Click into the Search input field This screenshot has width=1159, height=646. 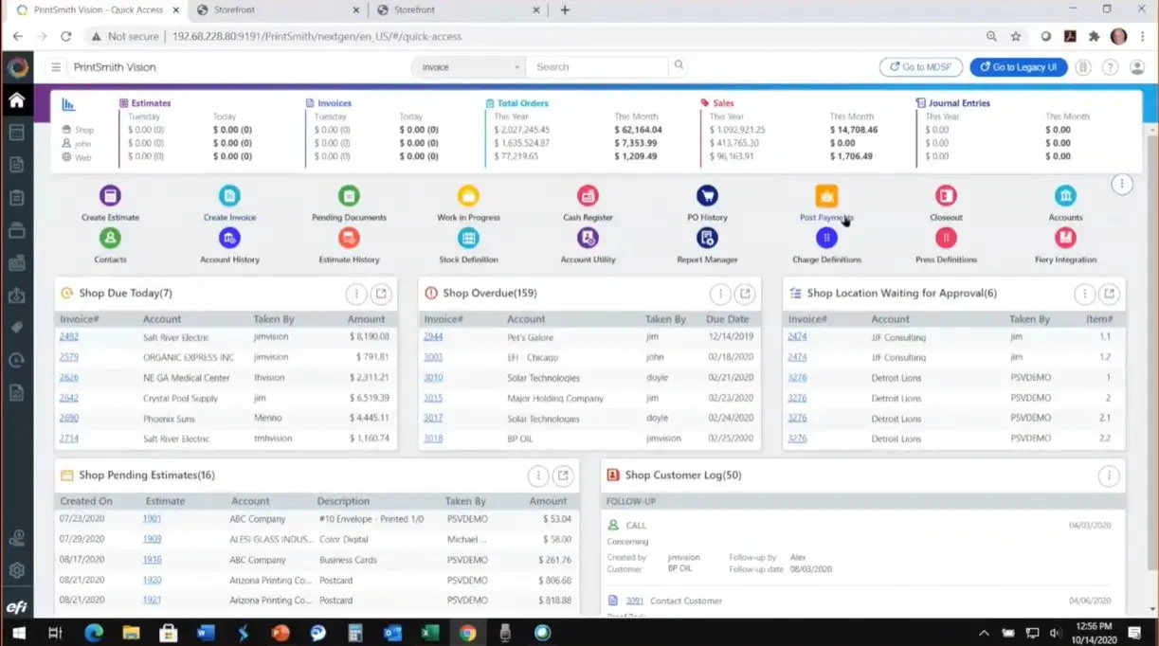point(597,67)
